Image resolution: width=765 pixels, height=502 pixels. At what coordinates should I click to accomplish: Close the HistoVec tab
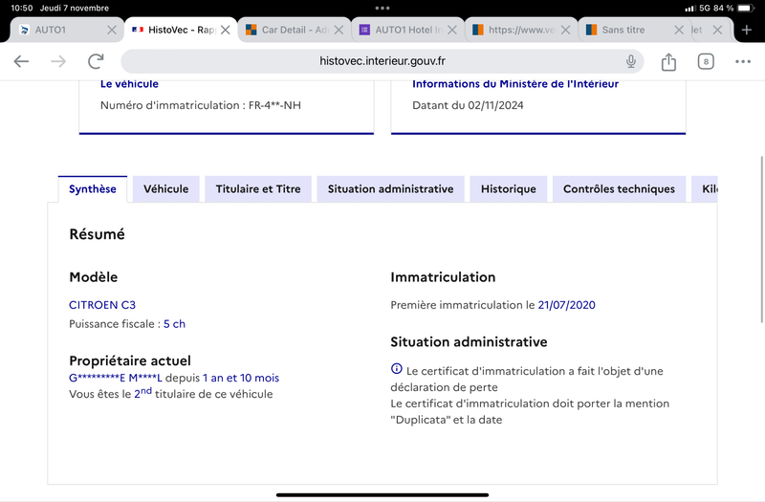click(x=225, y=30)
